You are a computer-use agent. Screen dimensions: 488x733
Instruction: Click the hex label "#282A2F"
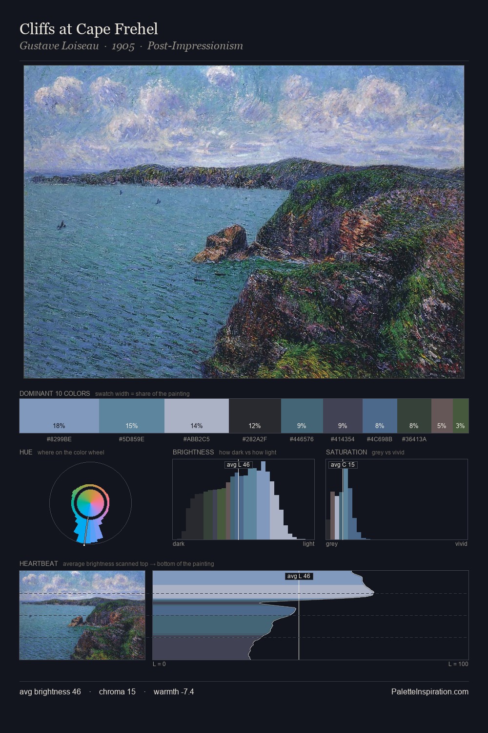tap(255, 439)
